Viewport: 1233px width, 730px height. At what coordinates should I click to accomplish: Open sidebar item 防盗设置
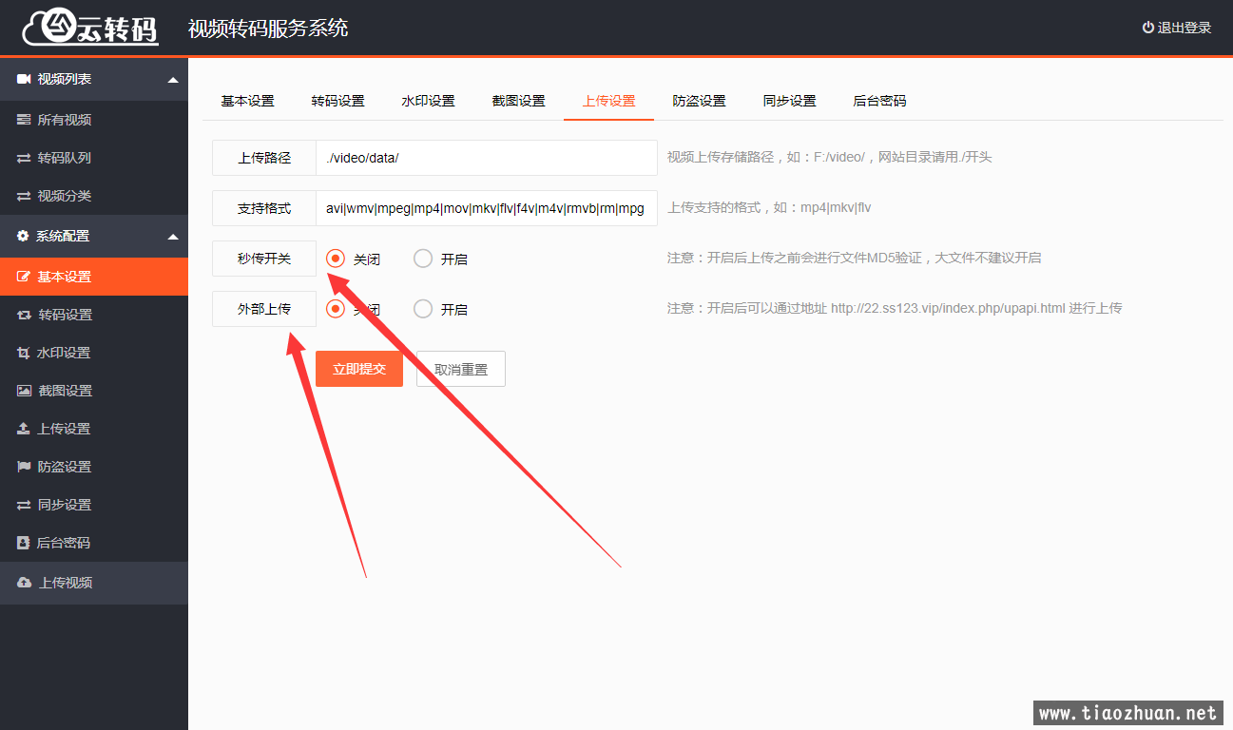tap(94, 467)
